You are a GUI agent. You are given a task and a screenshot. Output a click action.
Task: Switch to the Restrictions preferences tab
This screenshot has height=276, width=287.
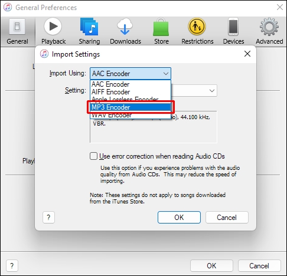coord(197,32)
